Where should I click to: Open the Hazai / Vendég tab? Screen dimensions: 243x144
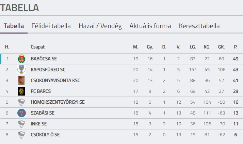pos(100,26)
